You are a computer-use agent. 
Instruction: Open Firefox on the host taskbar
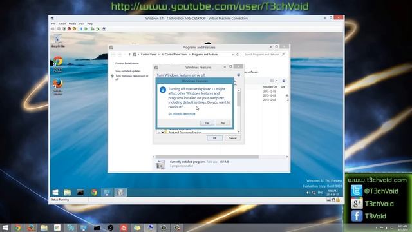pyautogui.click(x=31, y=227)
